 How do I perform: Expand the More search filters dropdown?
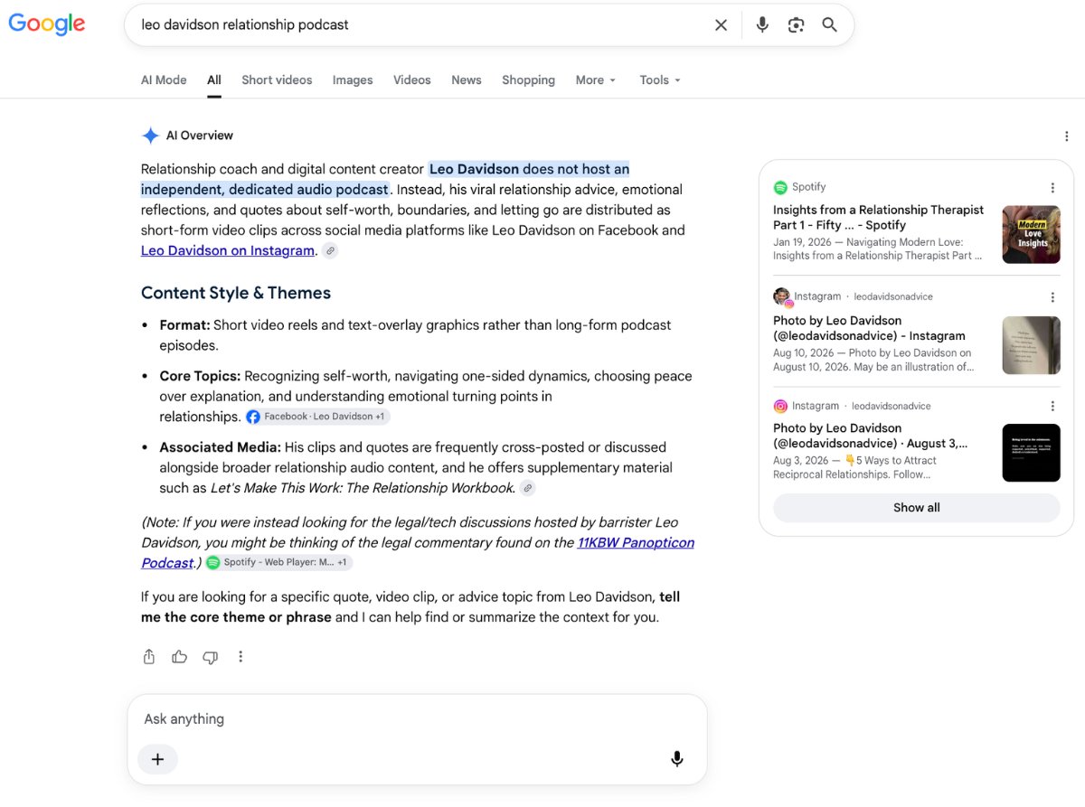pos(596,80)
